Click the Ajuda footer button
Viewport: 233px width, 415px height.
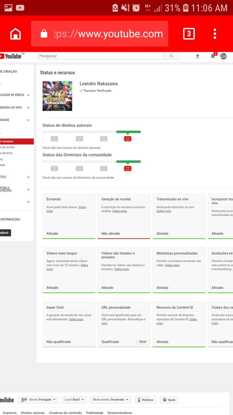[169, 400]
